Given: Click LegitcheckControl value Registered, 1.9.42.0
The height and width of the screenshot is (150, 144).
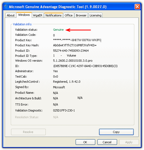Looking at the screenshot, I should 67,82.
